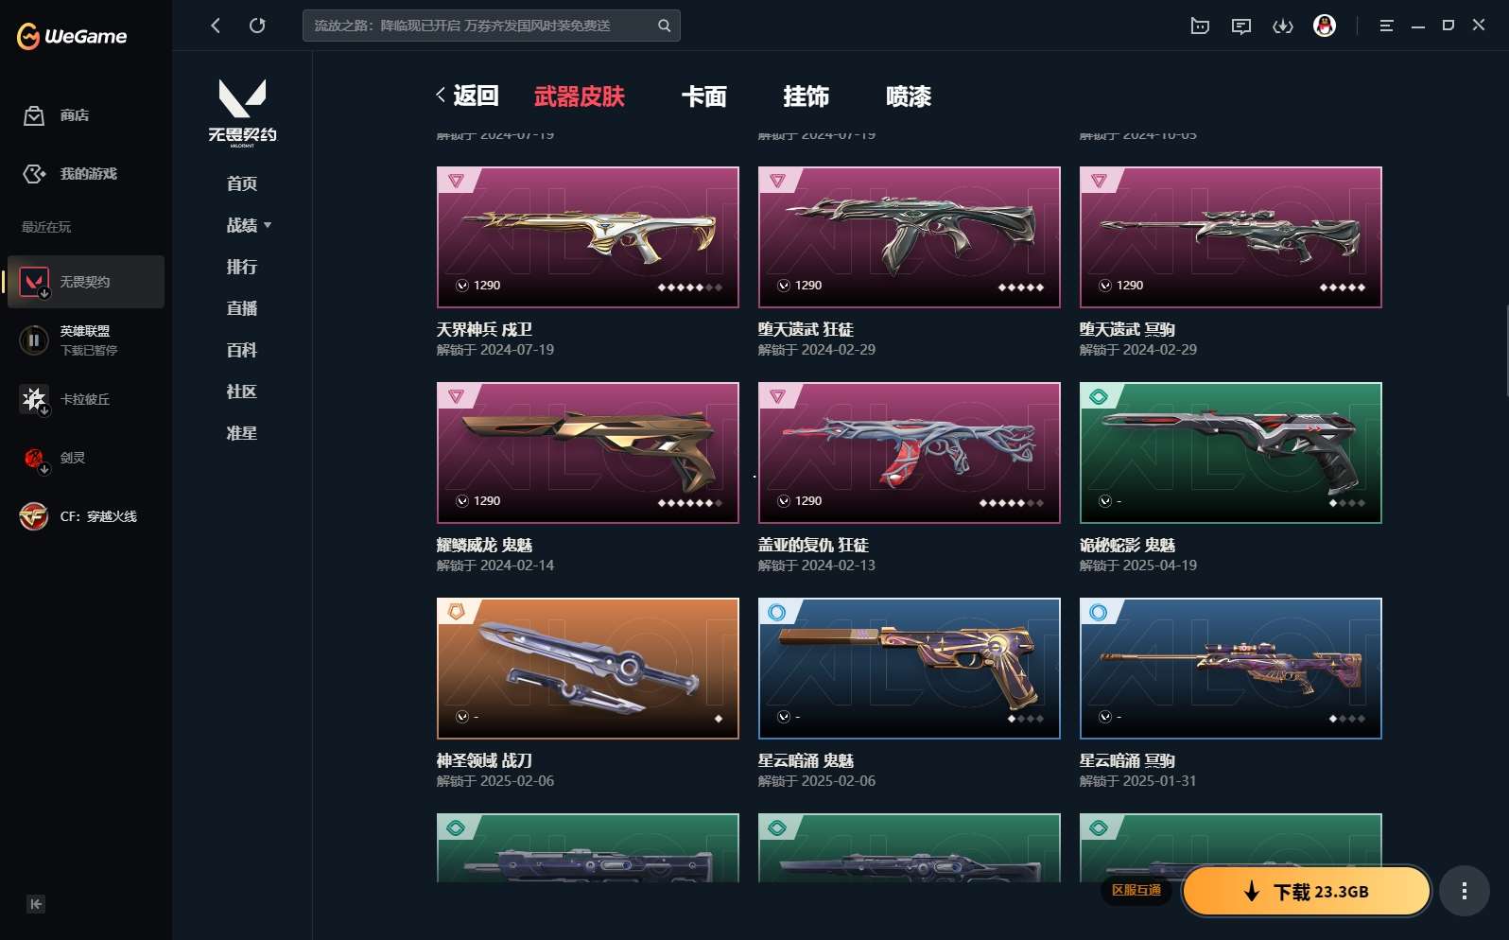
Task: Open the hamburger menu icon
Action: pos(1386,26)
